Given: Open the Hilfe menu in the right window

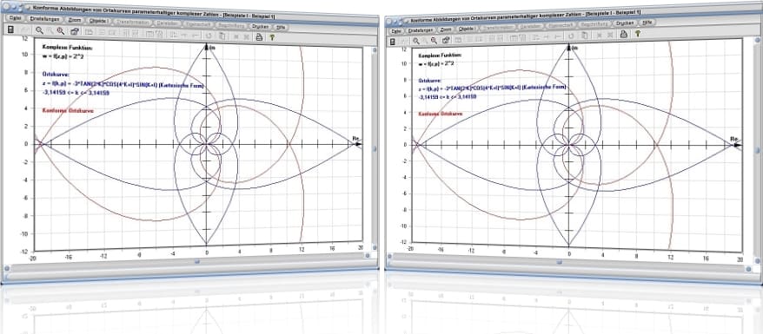Looking at the screenshot, I should tap(647, 22).
